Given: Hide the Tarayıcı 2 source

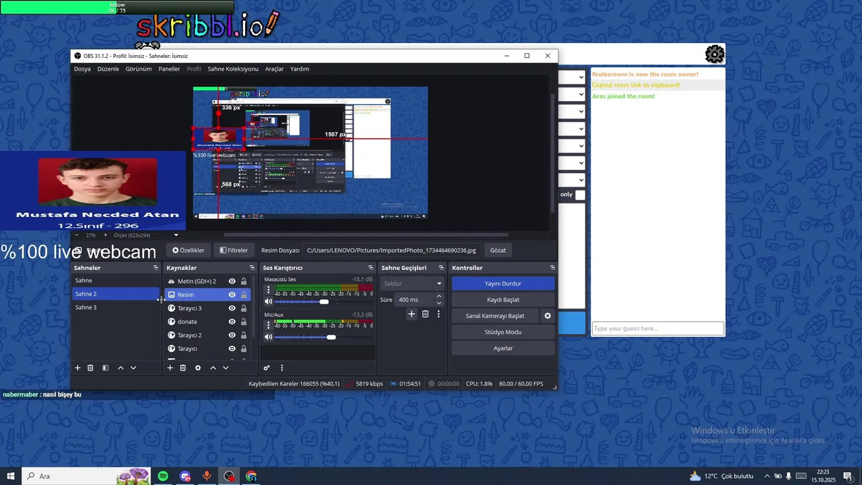Looking at the screenshot, I should (x=232, y=335).
